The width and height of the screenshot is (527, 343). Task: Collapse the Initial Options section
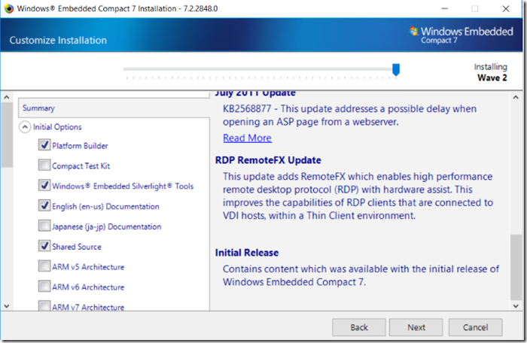[x=25, y=127]
